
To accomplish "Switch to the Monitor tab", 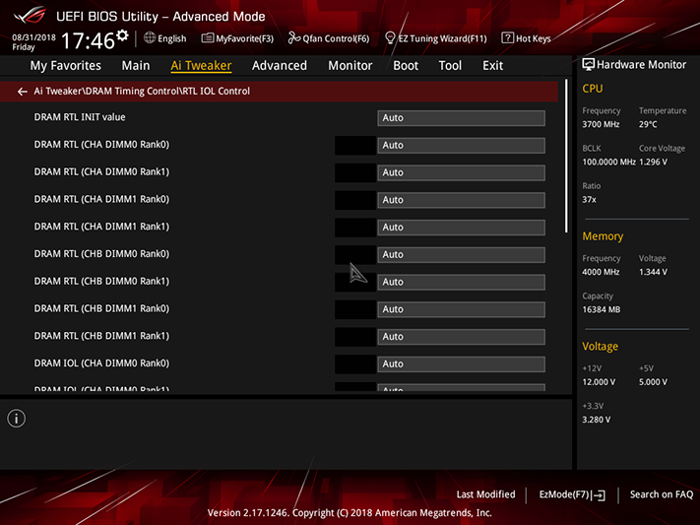I will 350,66.
